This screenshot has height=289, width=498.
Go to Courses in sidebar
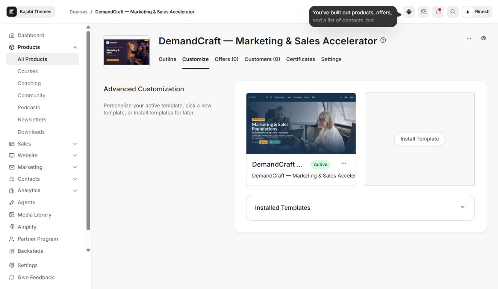pos(28,71)
